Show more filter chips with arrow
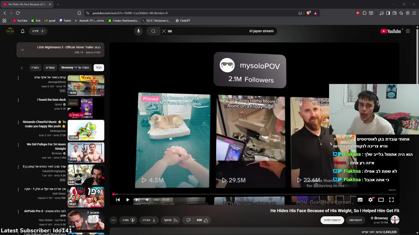This screenshot has width=419, height=235. coord(22,68)
